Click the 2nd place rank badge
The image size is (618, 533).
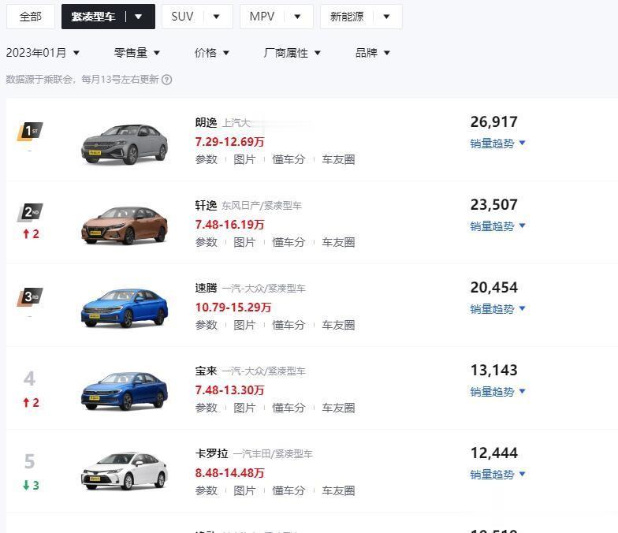click(x=30, y=212)
